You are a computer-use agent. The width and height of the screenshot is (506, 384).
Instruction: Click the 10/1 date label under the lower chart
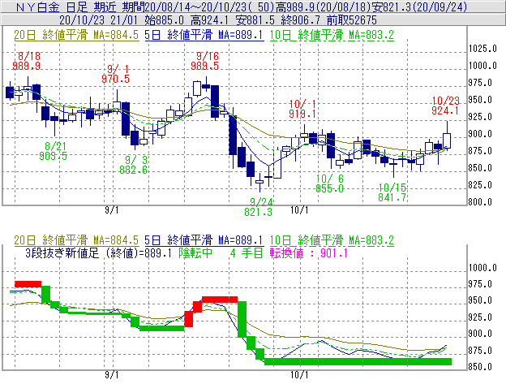pyautogui.click(x=299, y=375)
